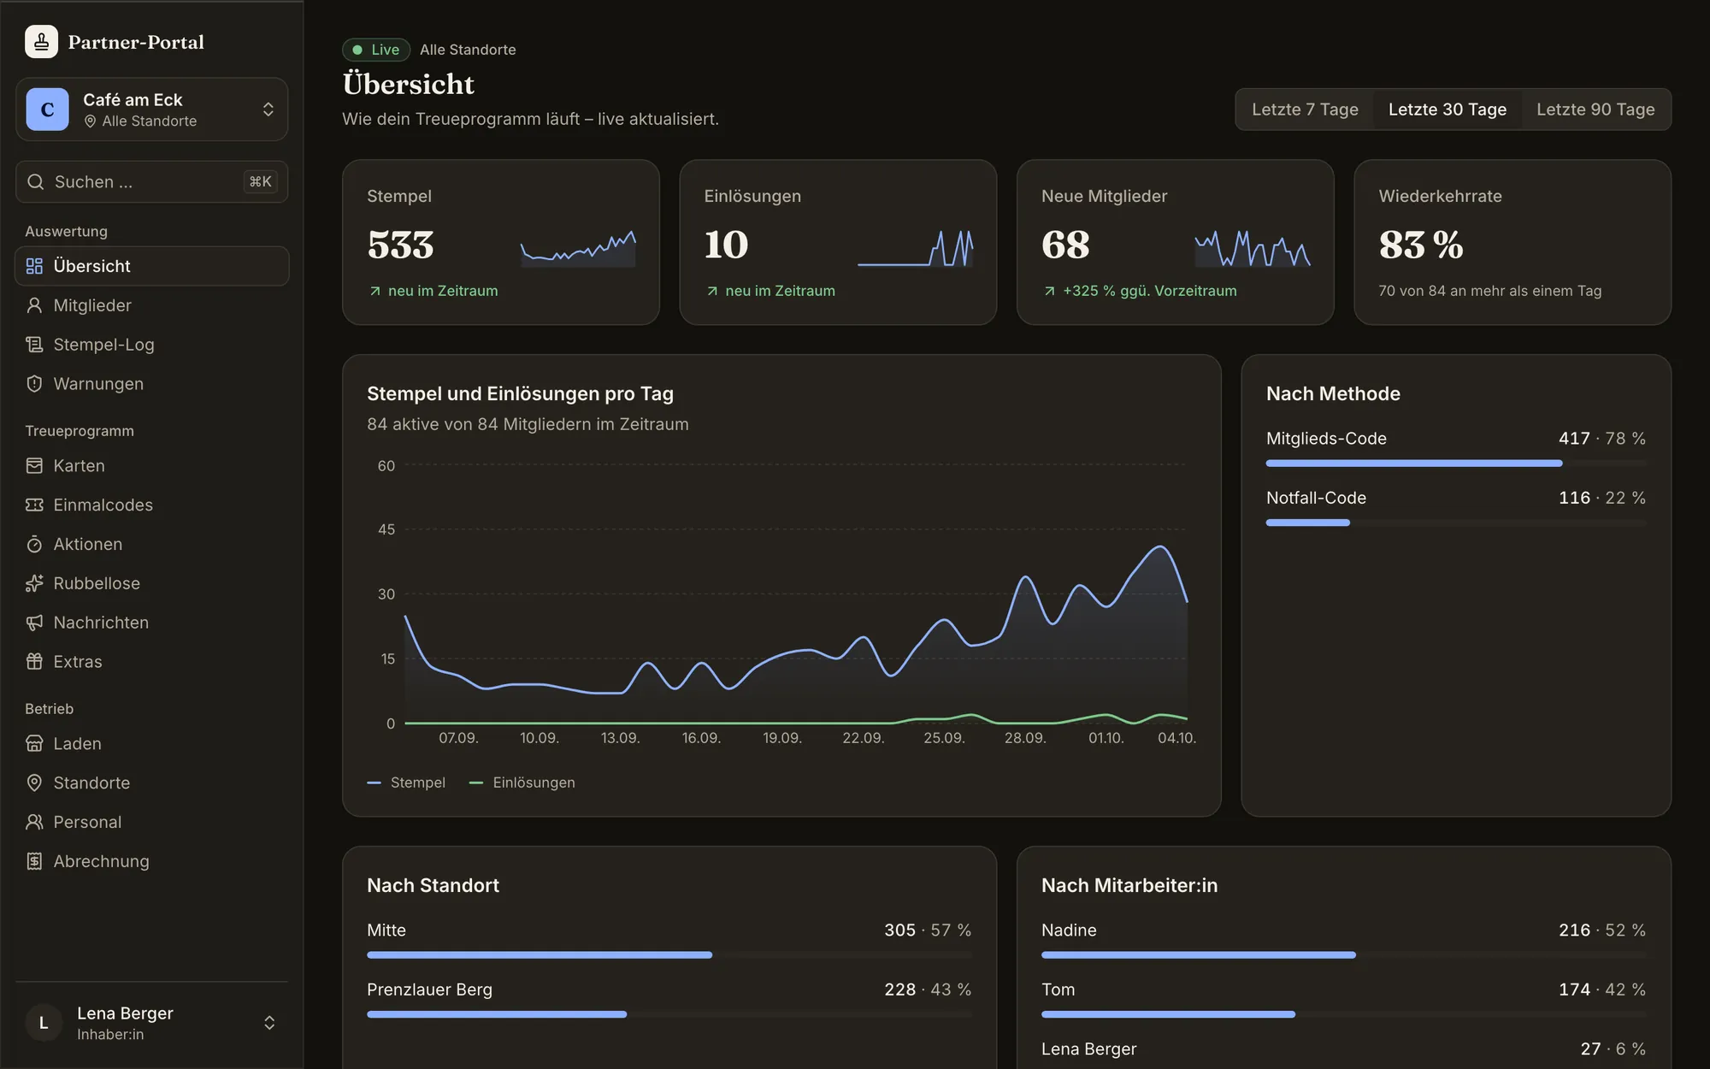Screen dimensions: 1710x1069
Task: Click the Übersicht grid icon in sidebar
Action: (x=34, y=266)
